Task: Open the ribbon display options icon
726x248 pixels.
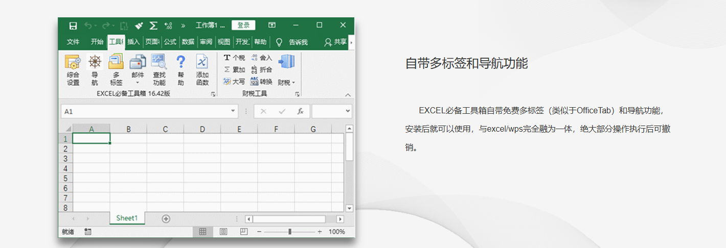Action: pos(272,25)
